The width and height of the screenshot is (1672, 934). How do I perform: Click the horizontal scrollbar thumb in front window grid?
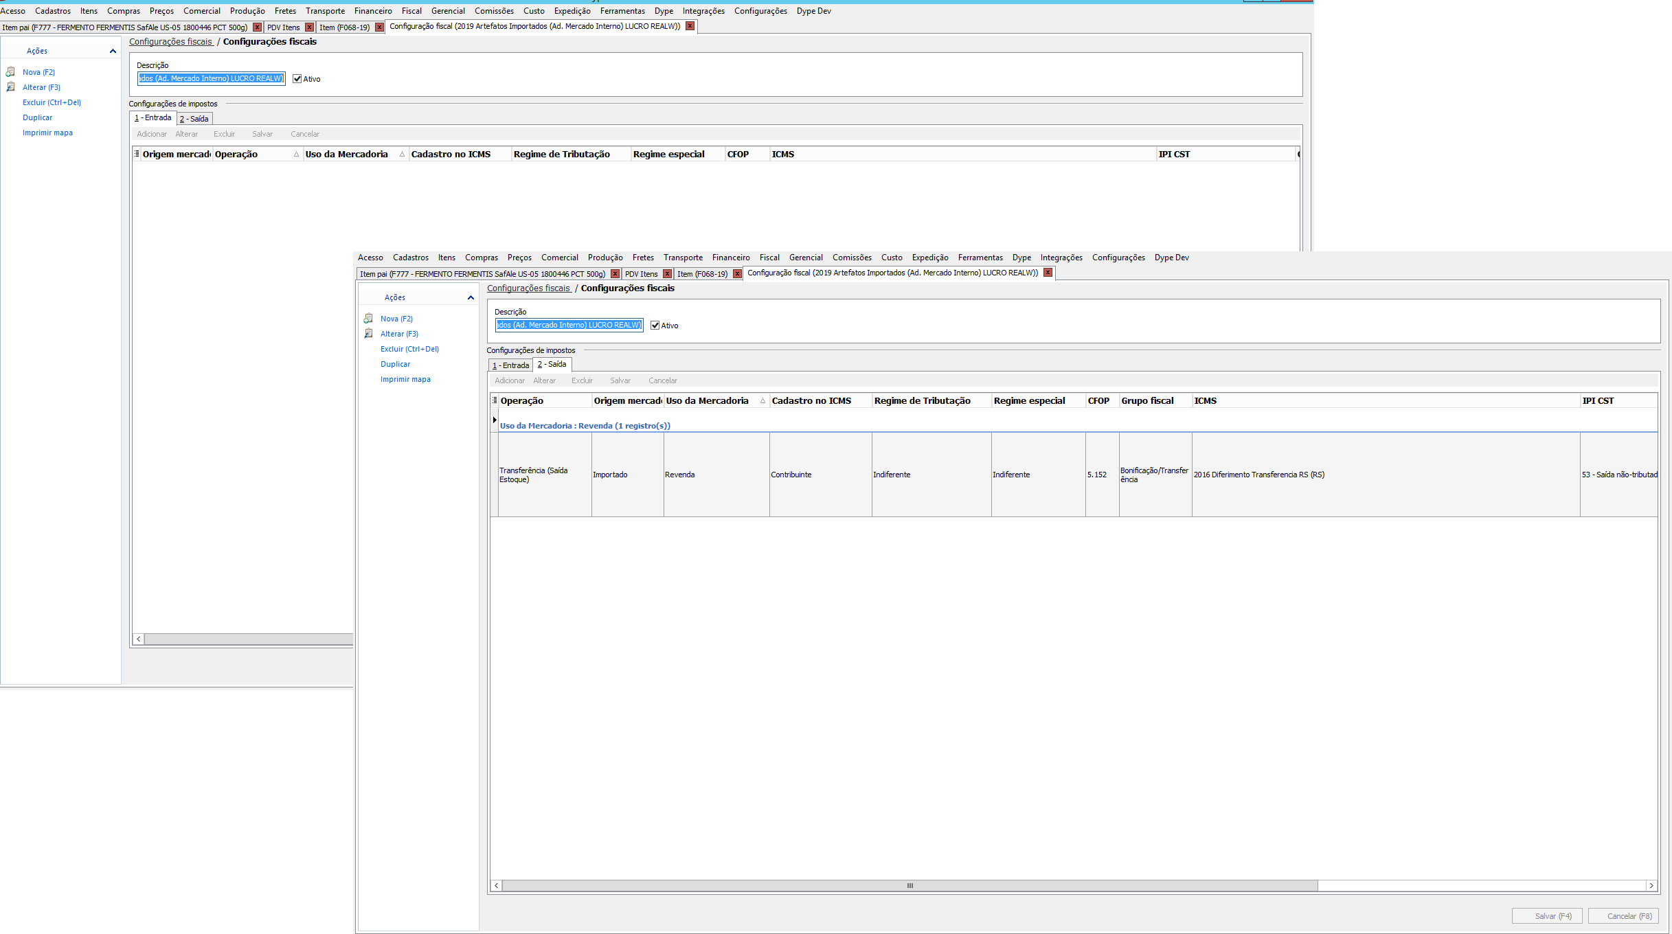(x=910, y=886)
